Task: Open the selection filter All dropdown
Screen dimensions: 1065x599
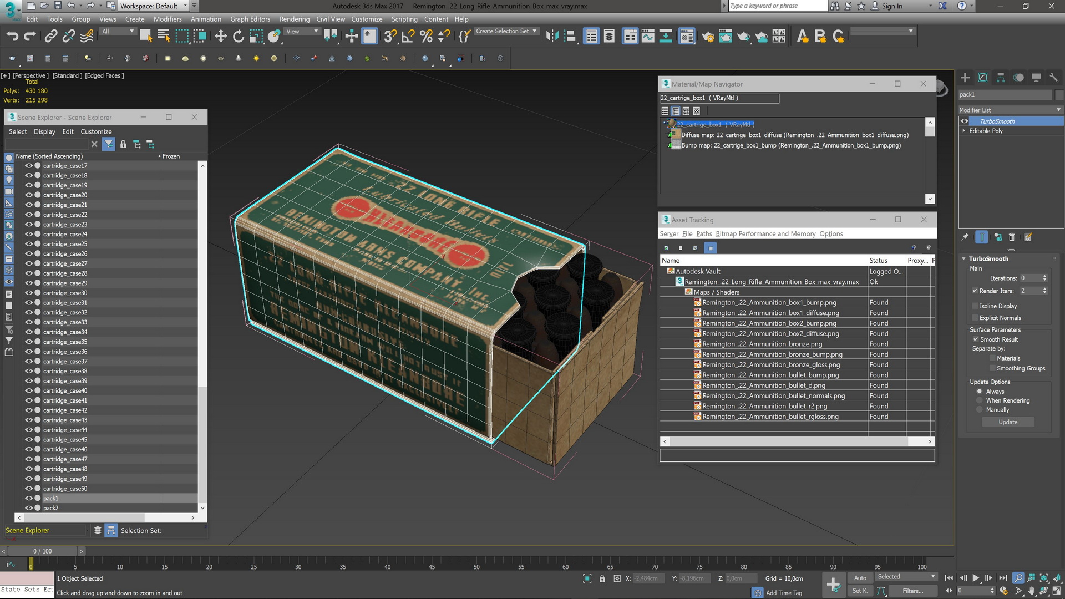Action: coord(118,32)
